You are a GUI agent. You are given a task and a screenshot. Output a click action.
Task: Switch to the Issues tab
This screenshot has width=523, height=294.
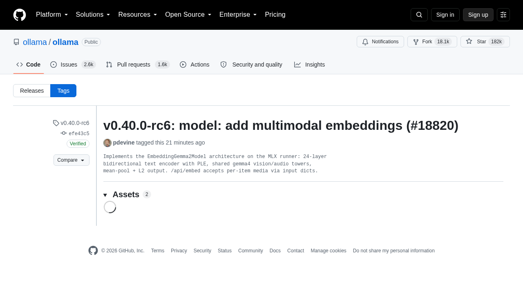73,65
